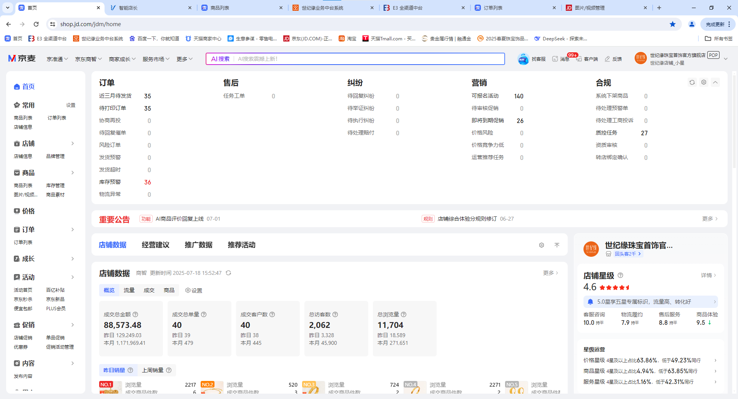Image resolution: width=738 pixels, height=399 pixels.
Task: Click help icon next to 成交总金额
Action: tap(135, 314)
